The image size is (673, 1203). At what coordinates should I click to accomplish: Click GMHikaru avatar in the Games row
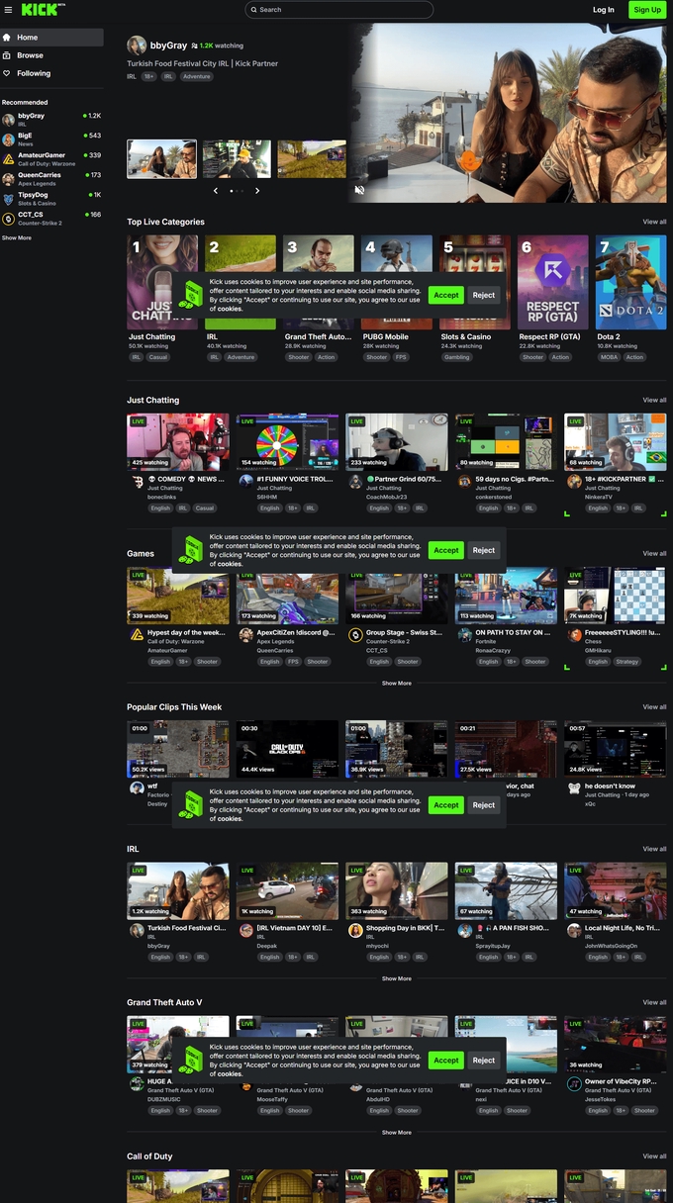point(574,635)
